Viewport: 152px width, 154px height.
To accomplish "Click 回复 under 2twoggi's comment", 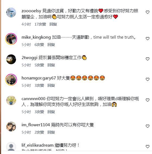I will pyautogui.click(x=51, y=65).
